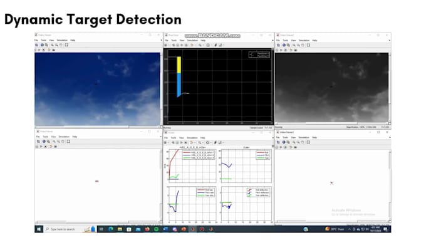Click the red detected target blob in the lower-left viewer
The width and height of the screenshot is (426, 240).
[97, 181]
